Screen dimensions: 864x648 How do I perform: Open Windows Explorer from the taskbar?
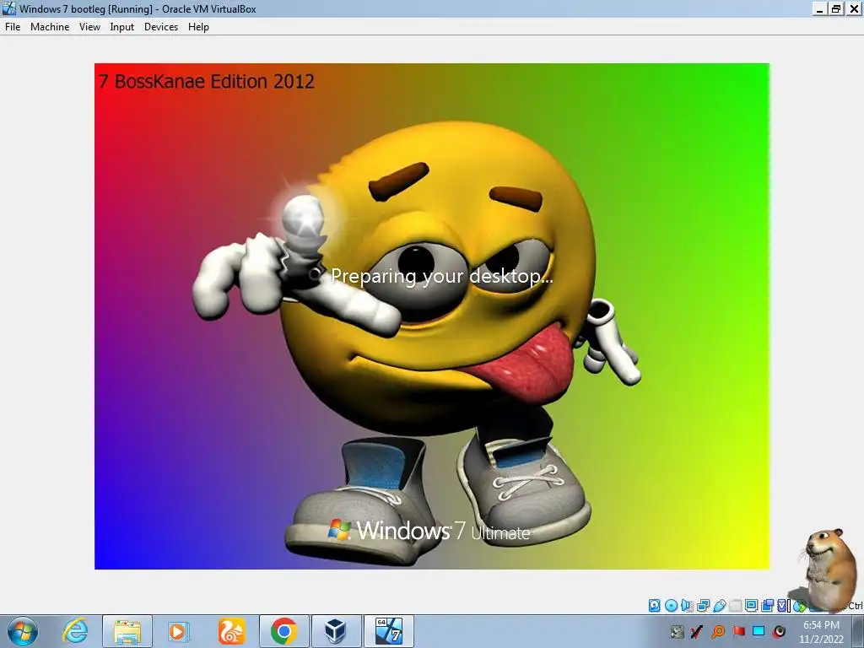coord(127,631)
